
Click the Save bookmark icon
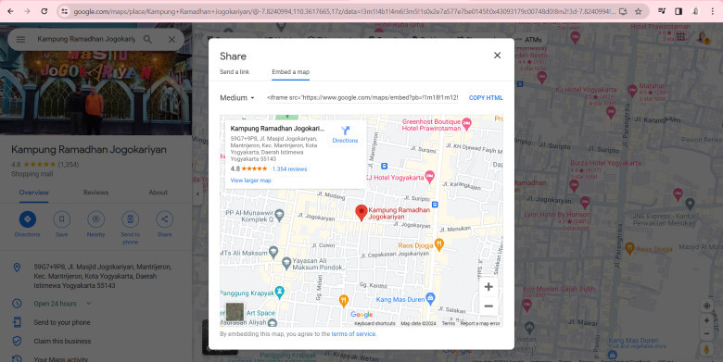[62, 219]
